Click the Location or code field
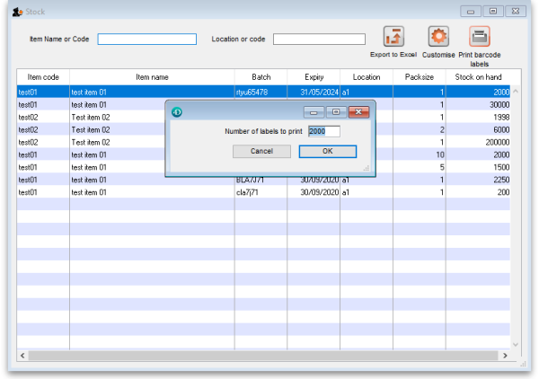Screen dimensions: 539x379 (319, 40)
